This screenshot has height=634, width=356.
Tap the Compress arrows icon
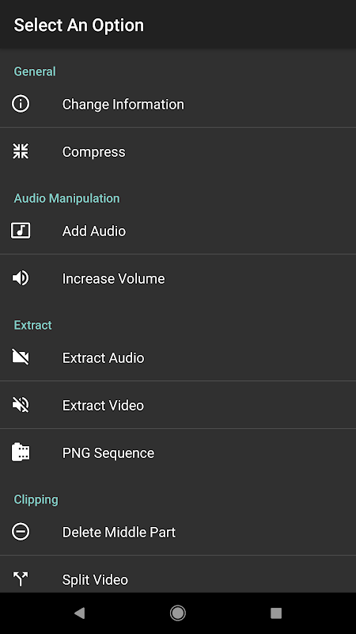(x=21, y=151)
